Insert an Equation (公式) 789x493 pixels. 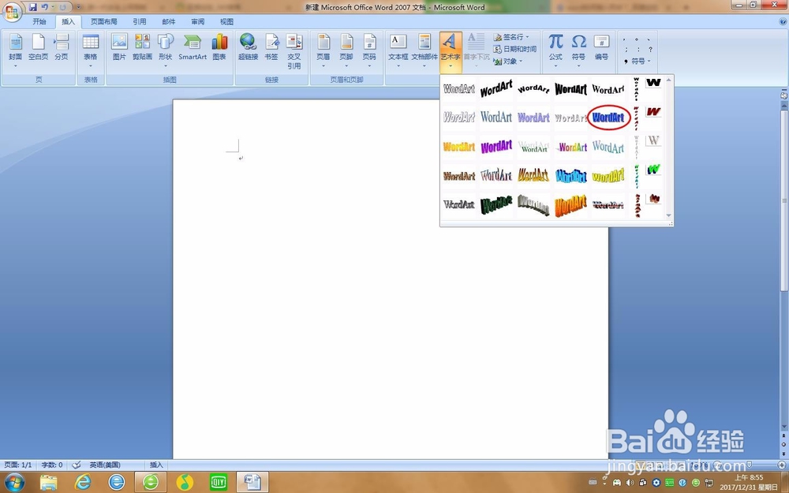[555, 50]
